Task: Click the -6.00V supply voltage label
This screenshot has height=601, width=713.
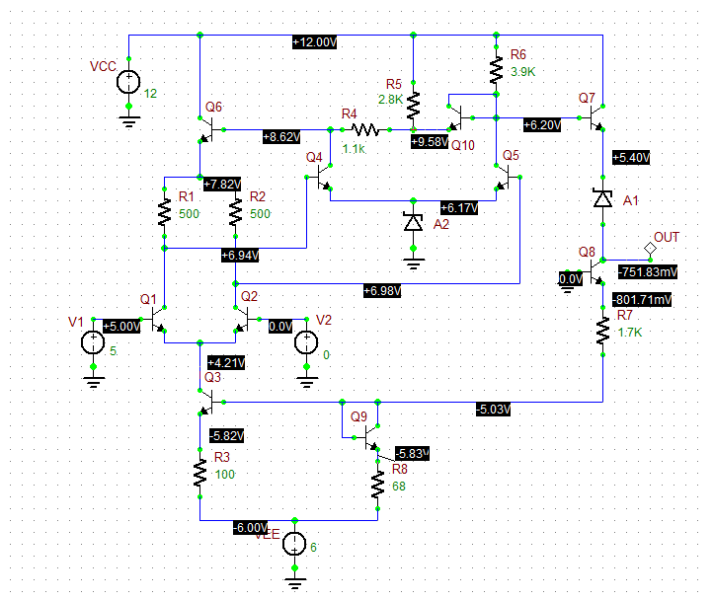Action: pyautogui.click(x=250, y=528)
